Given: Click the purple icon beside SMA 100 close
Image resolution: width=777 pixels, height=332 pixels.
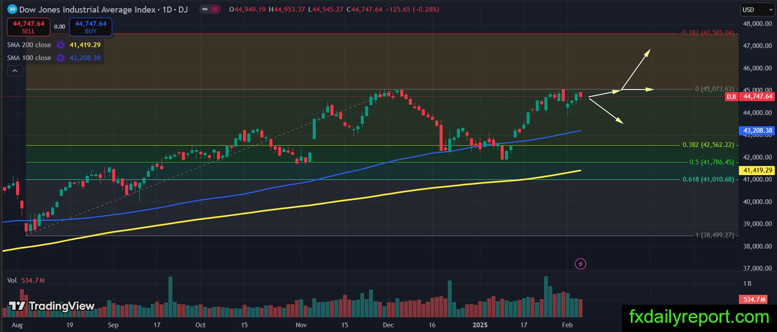Looking at the screenshot, I should [x=61, y=58].
